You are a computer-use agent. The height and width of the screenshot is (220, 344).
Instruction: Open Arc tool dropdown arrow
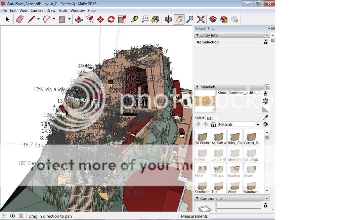[54, 19]
